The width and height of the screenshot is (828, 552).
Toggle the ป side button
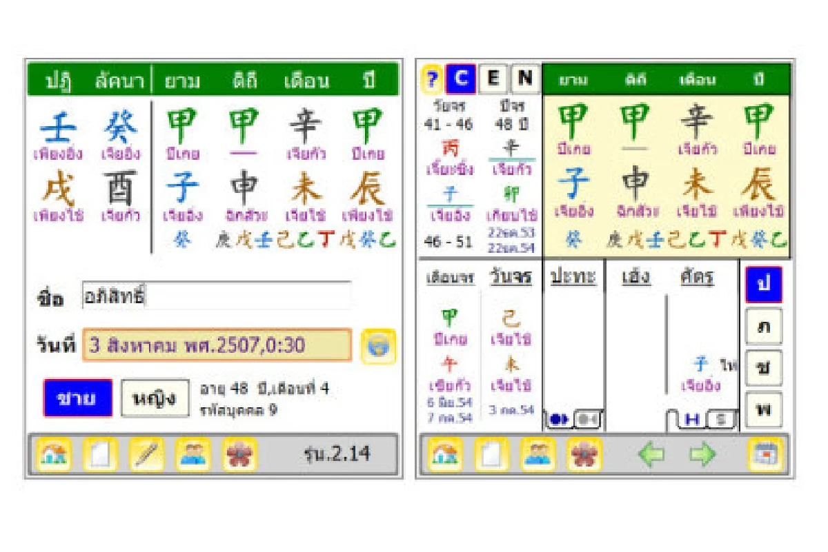point(764,285)
